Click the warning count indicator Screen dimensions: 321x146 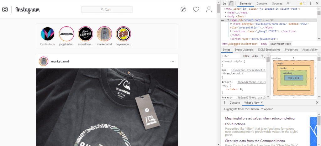tap(302, 3)
